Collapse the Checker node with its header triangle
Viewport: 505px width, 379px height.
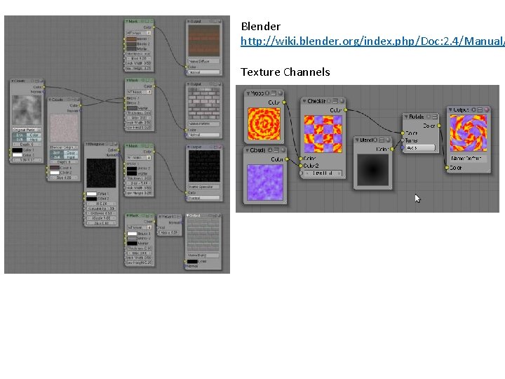click(304, 101)
